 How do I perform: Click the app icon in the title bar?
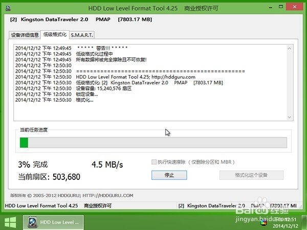8,8
